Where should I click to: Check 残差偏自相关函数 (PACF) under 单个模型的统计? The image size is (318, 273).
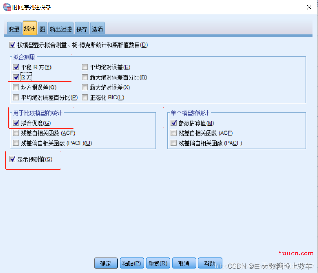pos(174,143)
